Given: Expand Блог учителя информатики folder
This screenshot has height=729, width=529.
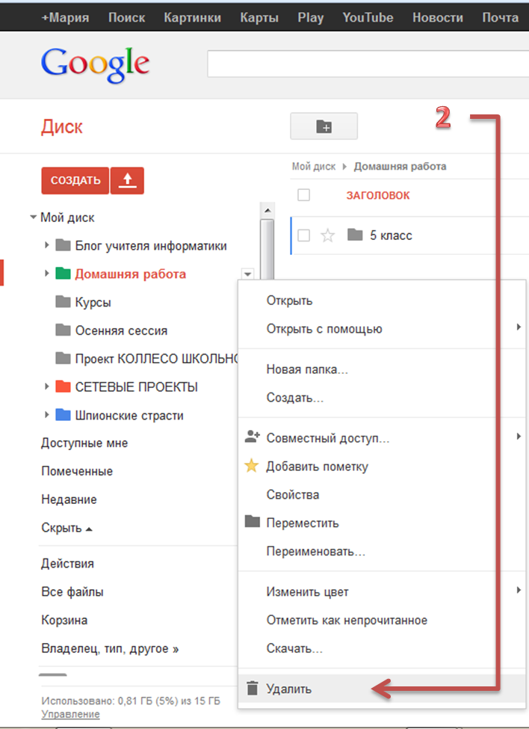Looking at the screenshot, I should click(x=46, y=245).
